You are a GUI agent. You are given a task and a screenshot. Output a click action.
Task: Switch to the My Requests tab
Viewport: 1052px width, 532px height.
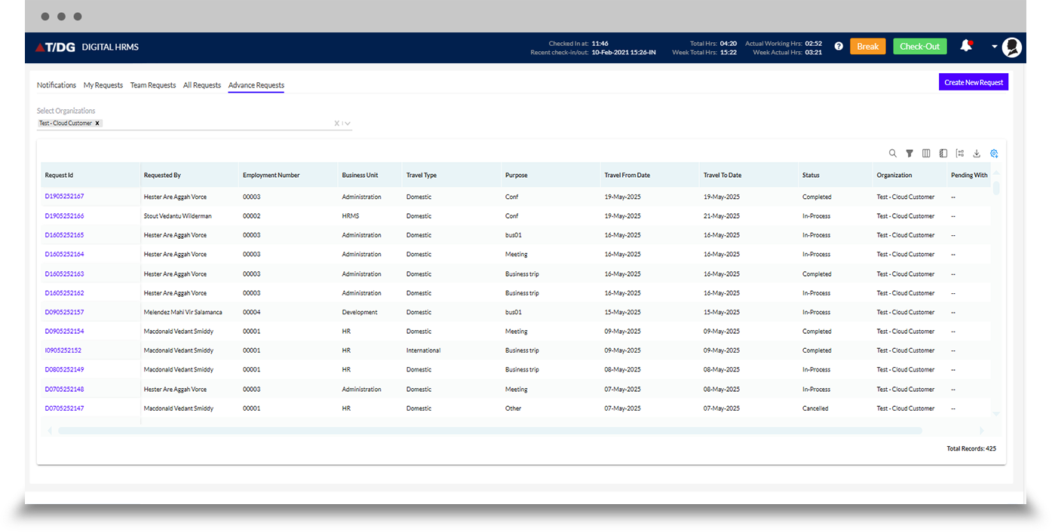pyautogui.click(x=103, y=85)
